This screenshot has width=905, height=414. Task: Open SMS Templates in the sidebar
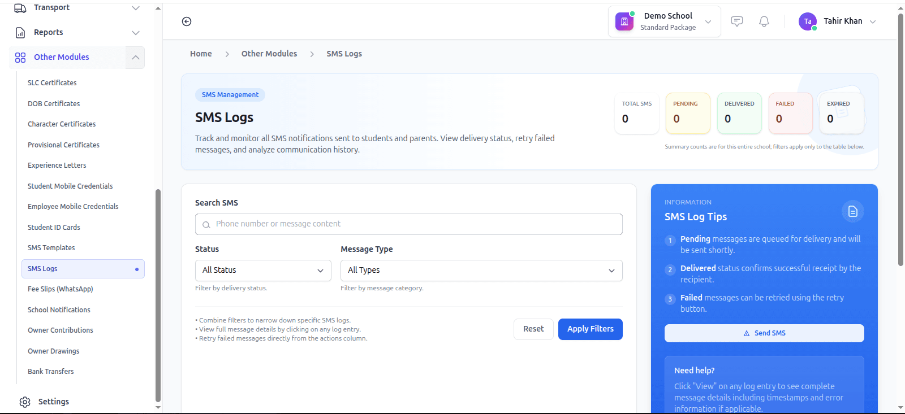point(51,248)
